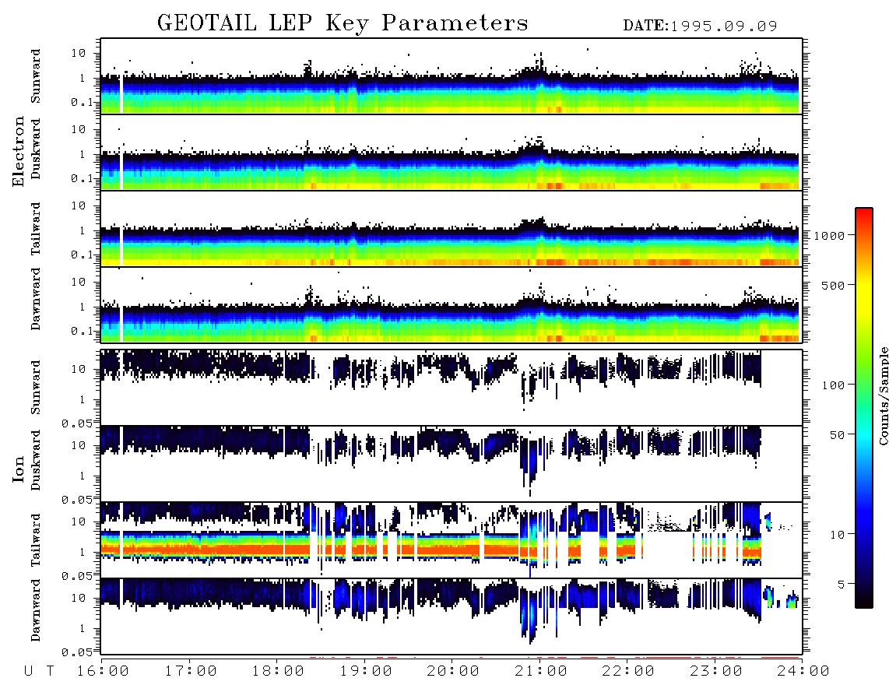
Task: Click the Electron Duskward spectrogram panel
Action: [x=452, y=153]
